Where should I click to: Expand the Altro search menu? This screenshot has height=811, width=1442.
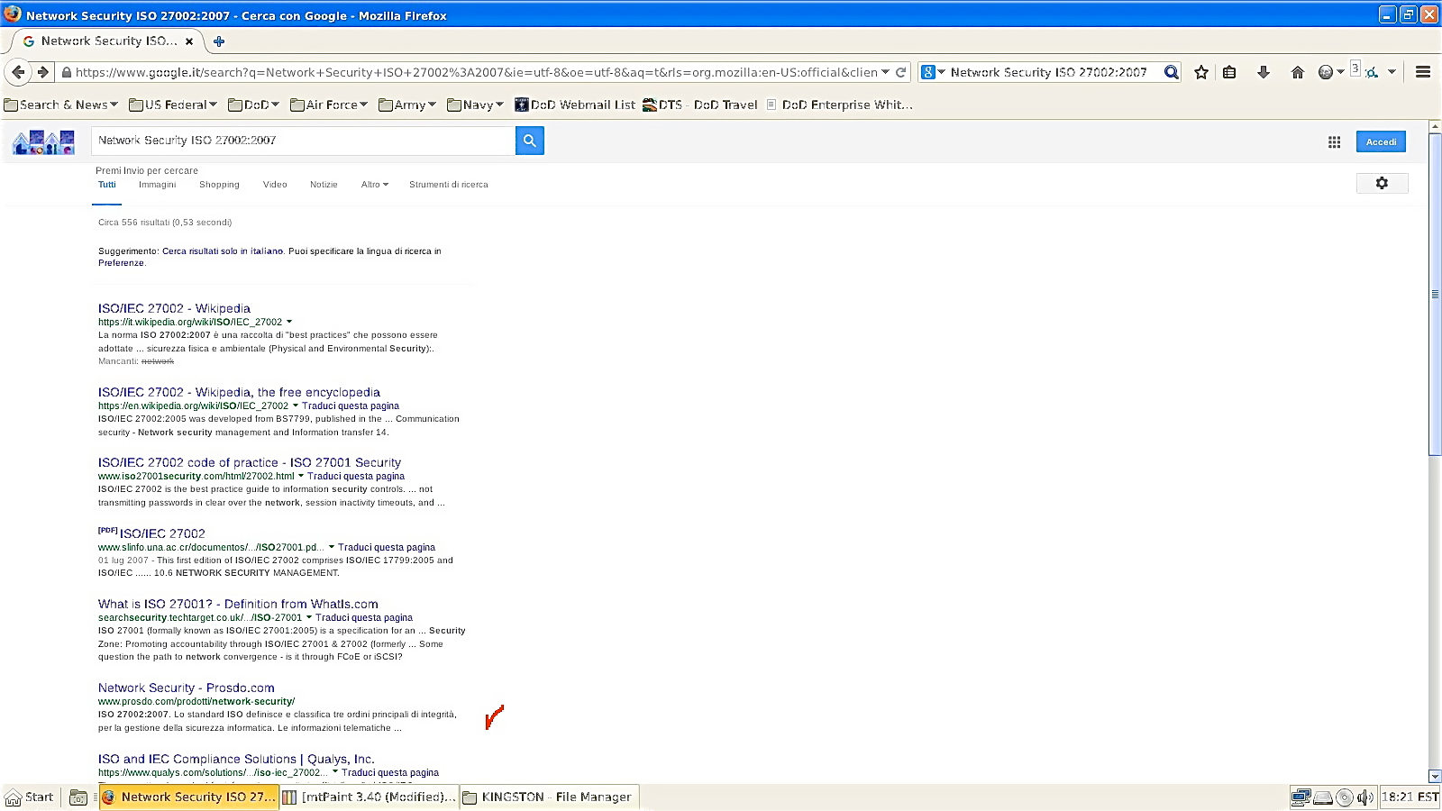click(374, 185)
